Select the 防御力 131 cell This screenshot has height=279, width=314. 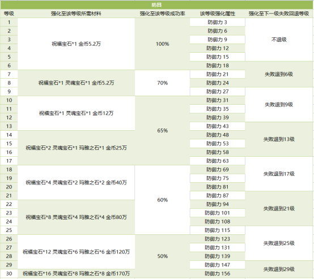coord(218,248)
